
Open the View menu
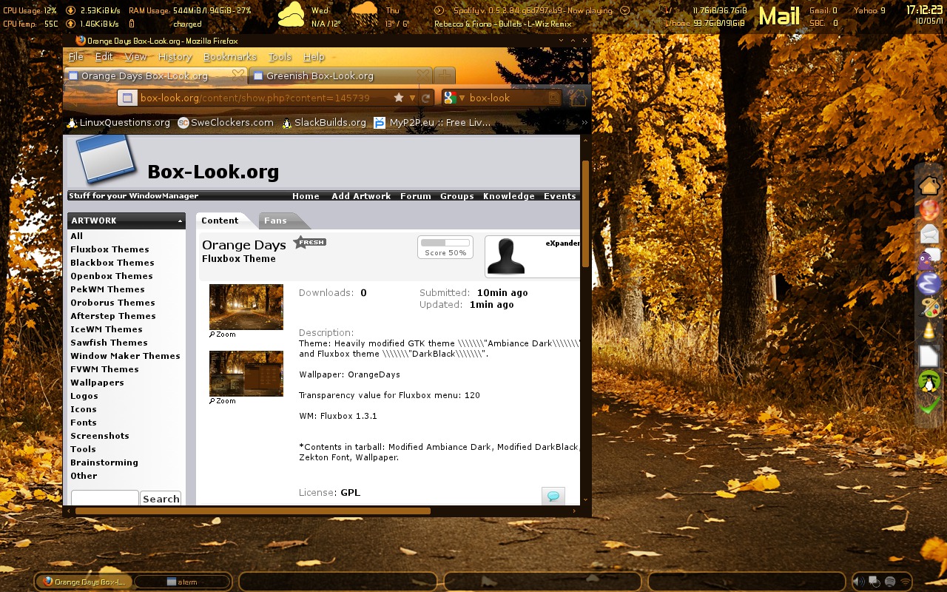(136, 57)
